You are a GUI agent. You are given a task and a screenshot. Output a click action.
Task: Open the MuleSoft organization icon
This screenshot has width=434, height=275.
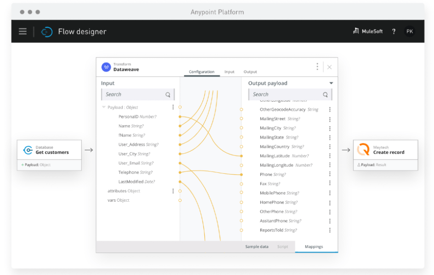356,31
